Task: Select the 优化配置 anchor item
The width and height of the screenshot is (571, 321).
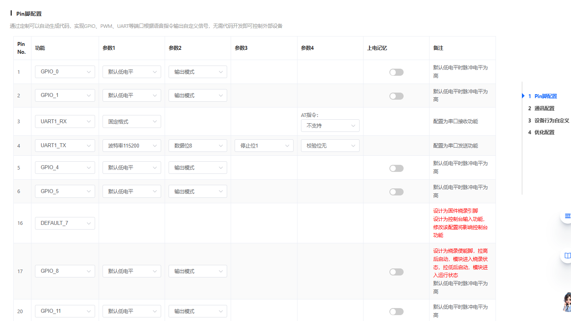Action: click(543, 133)
